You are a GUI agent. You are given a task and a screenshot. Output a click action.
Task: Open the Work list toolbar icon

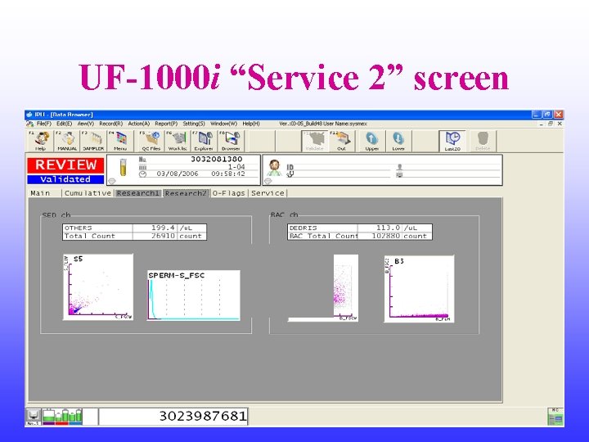178,141
